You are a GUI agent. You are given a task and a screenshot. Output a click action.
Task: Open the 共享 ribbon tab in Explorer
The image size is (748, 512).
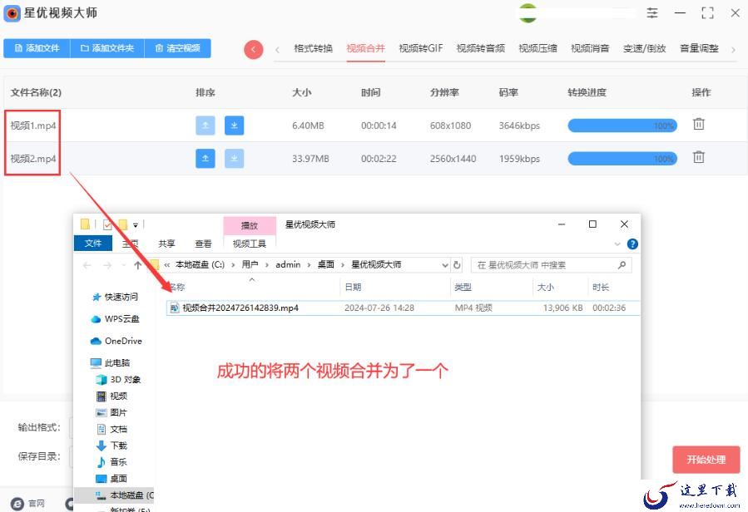[x=166, y=244]
